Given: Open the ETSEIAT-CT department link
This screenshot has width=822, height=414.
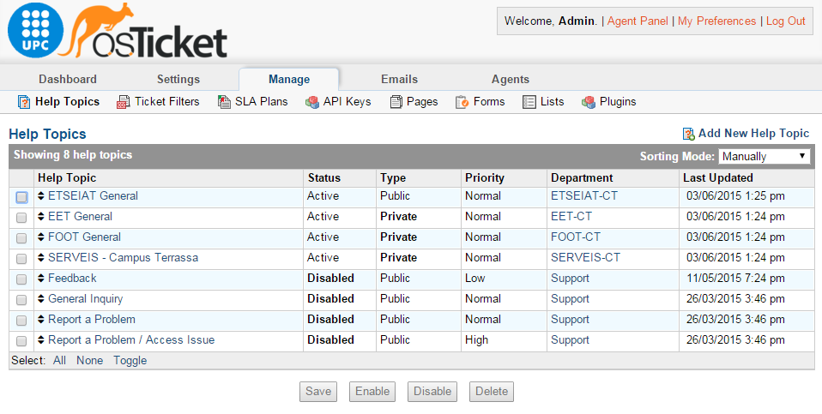Looking at the screenshot, I should coord(584,196).
